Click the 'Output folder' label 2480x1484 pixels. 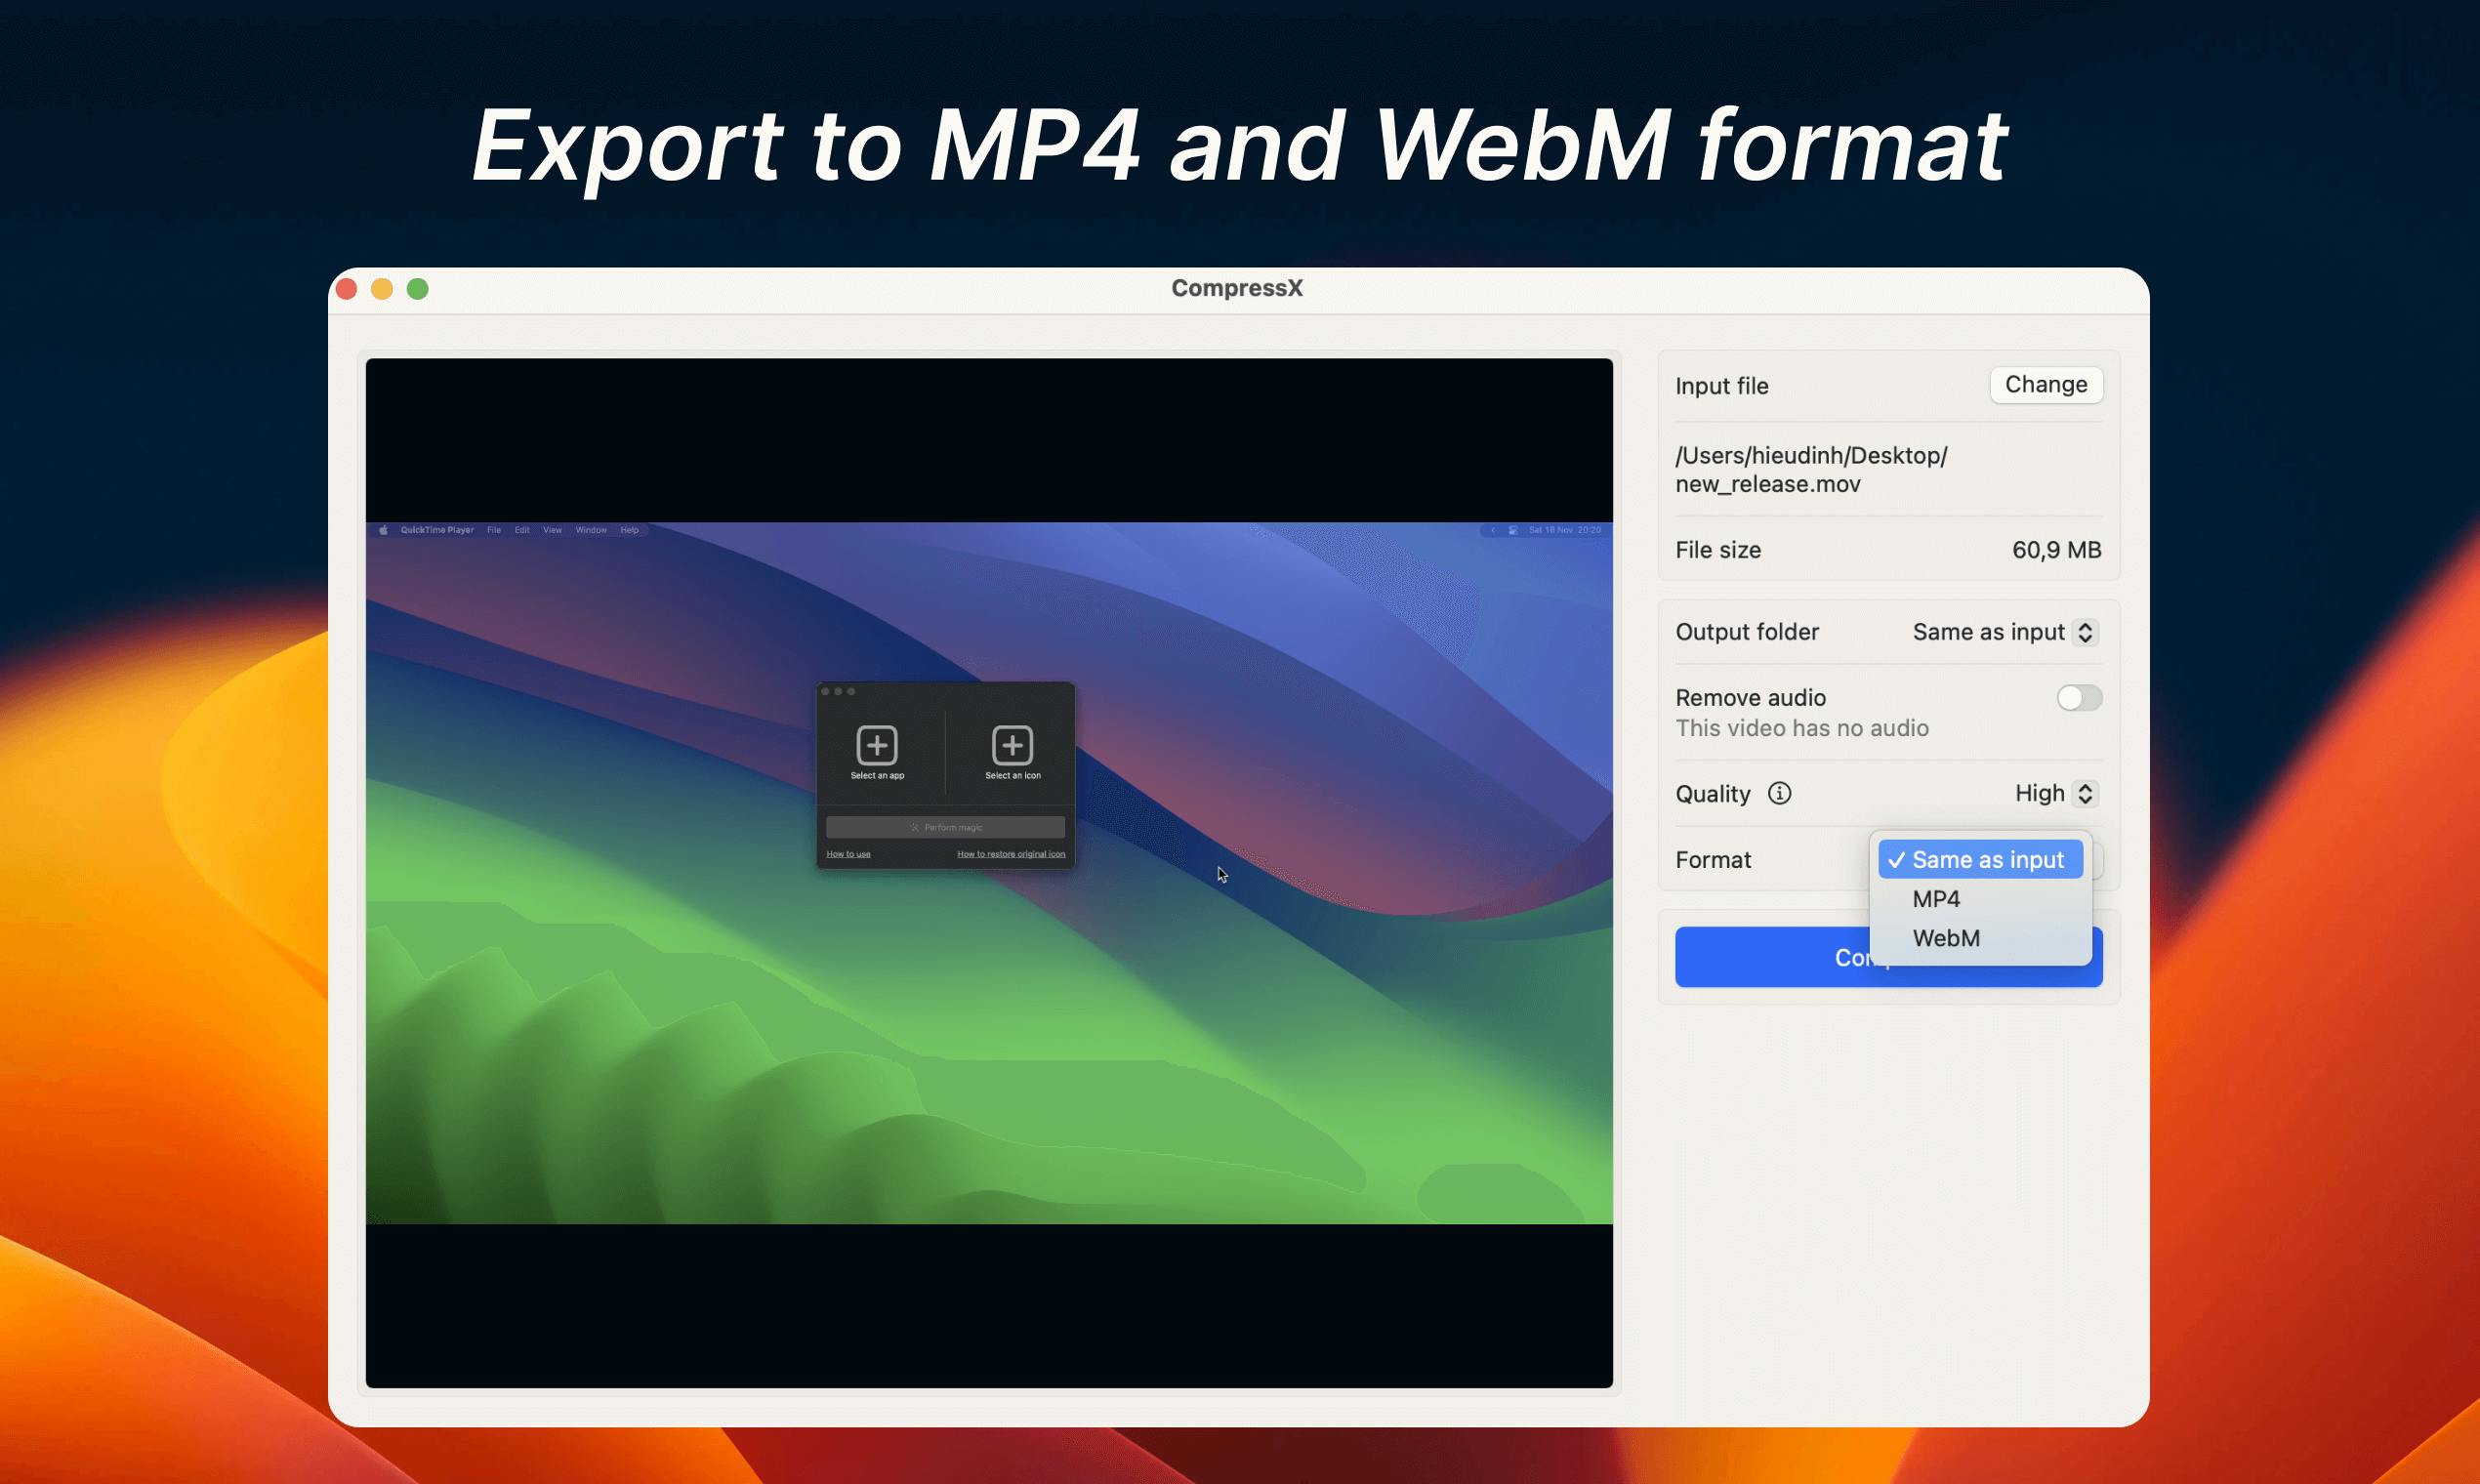[1747, 632]
